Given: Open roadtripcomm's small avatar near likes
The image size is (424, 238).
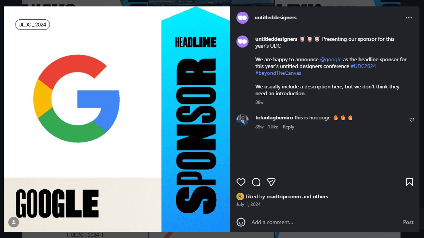Looking at the screenshot, I should click(240, 196).
